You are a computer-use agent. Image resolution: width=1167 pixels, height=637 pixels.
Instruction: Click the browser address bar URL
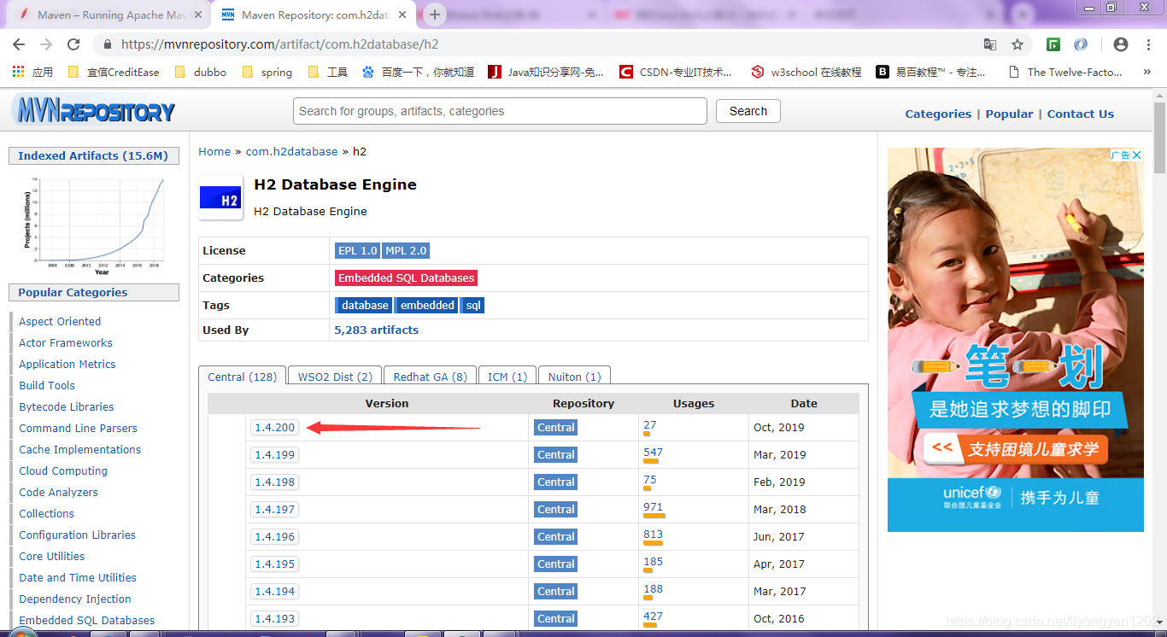pyautogui.click(x=279, y=44)
